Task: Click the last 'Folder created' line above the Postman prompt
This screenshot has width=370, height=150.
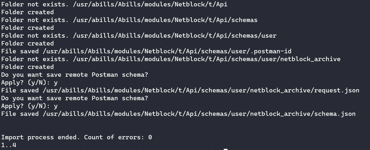Action: tap(27, 67)
